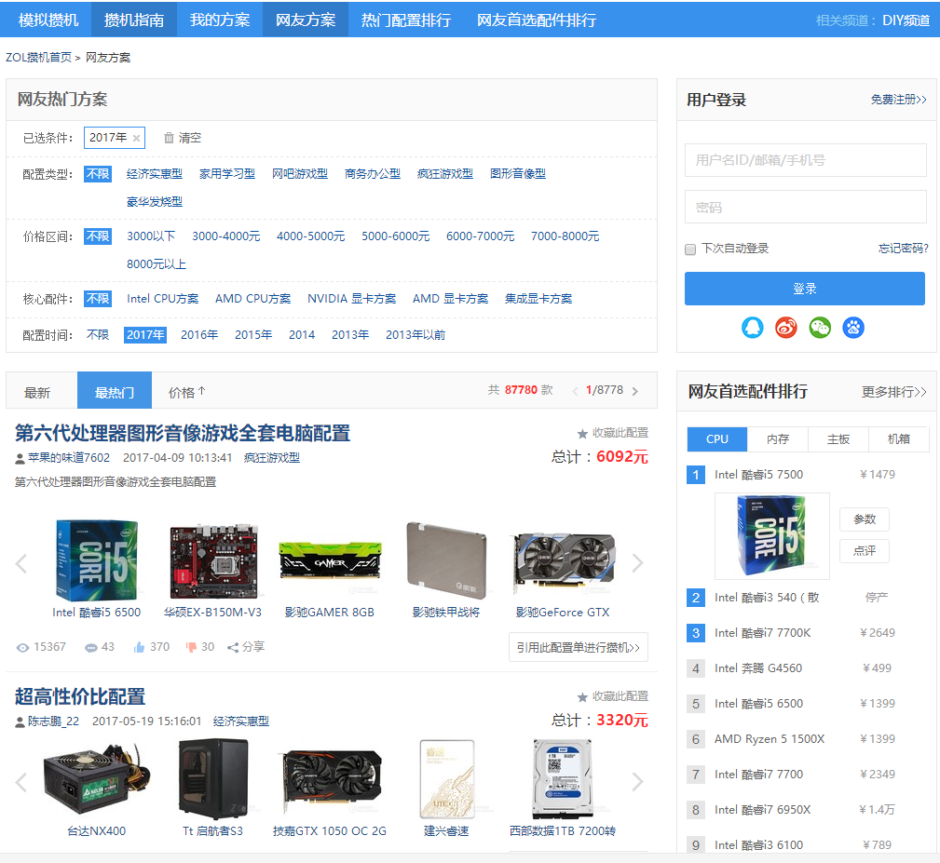The height and width of the screenshot is (863, 940).
Task: Share the first configuration
Action: click(x=246, y=647)
